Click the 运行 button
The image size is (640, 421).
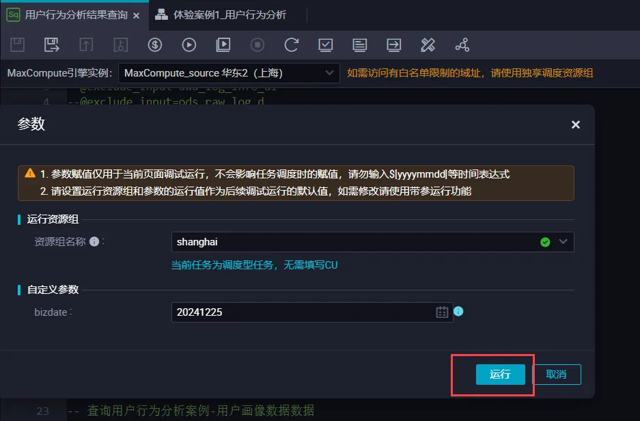pyautogui.click(x=501, y=375)
